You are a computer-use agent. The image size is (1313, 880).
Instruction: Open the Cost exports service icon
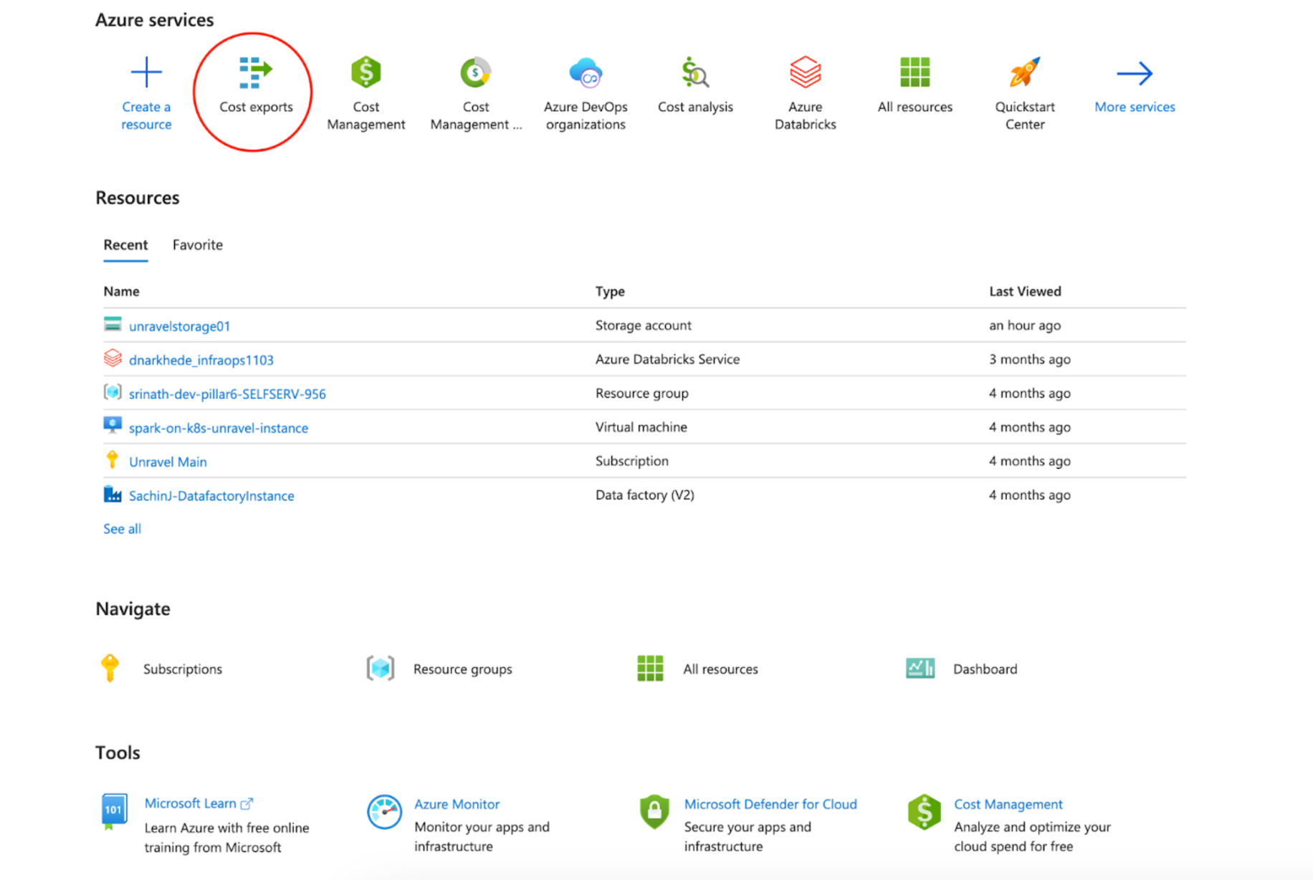(255, 74)
